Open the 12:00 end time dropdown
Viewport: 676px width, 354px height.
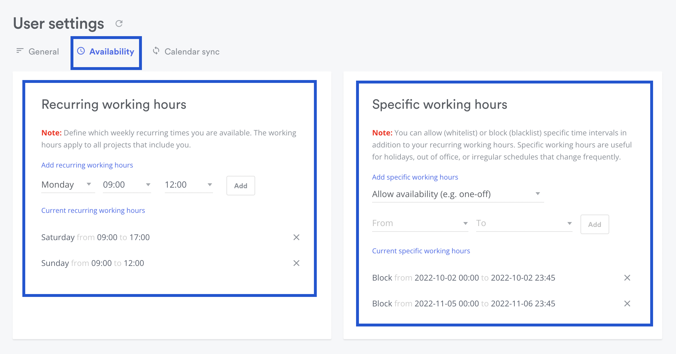pyautogui.click(x=188, y=185)
